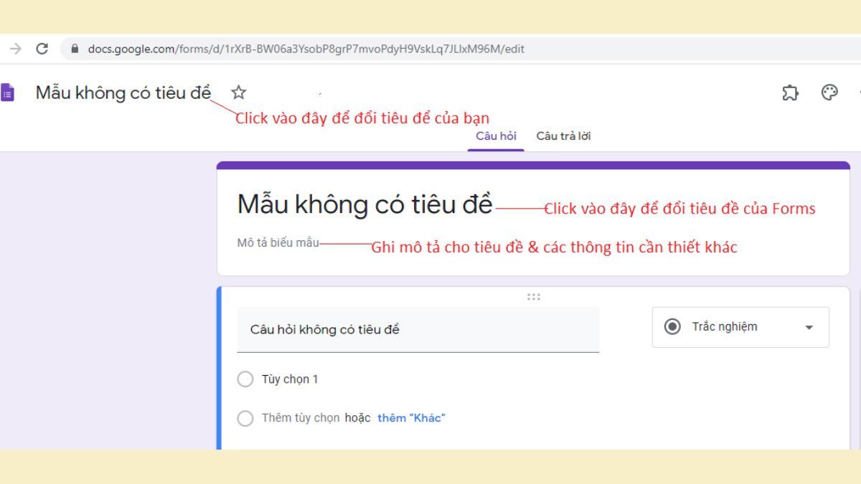Image resolution: width=861 pixels, height=484 pixels.
Task: Click "Thêm tùy chọn" to add an option
Action: pos(301,418)
